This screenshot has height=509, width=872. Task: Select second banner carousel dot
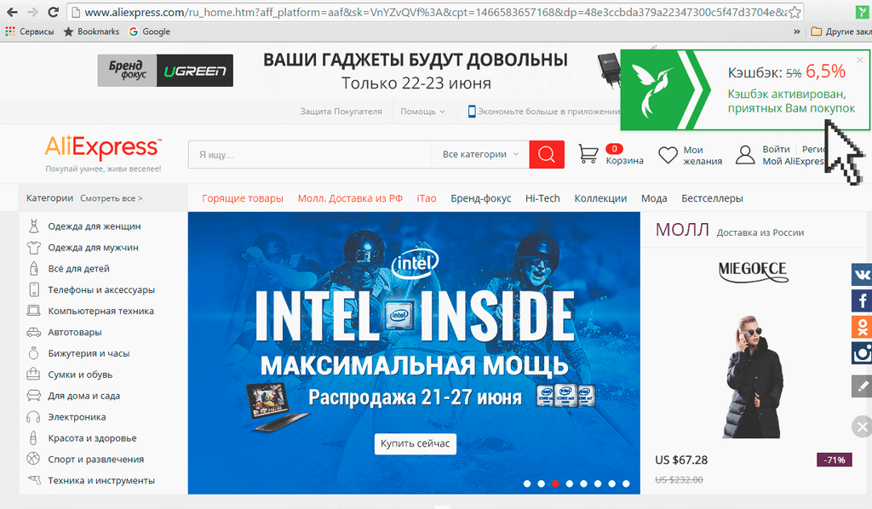coord(541,483)
